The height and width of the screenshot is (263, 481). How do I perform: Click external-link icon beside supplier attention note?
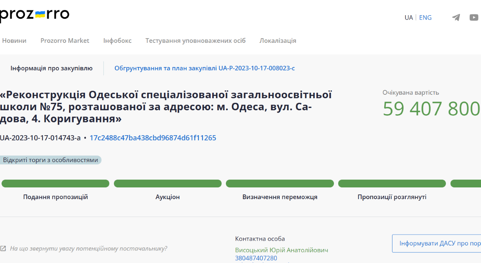pyautogui.click(x=3, y=249)
